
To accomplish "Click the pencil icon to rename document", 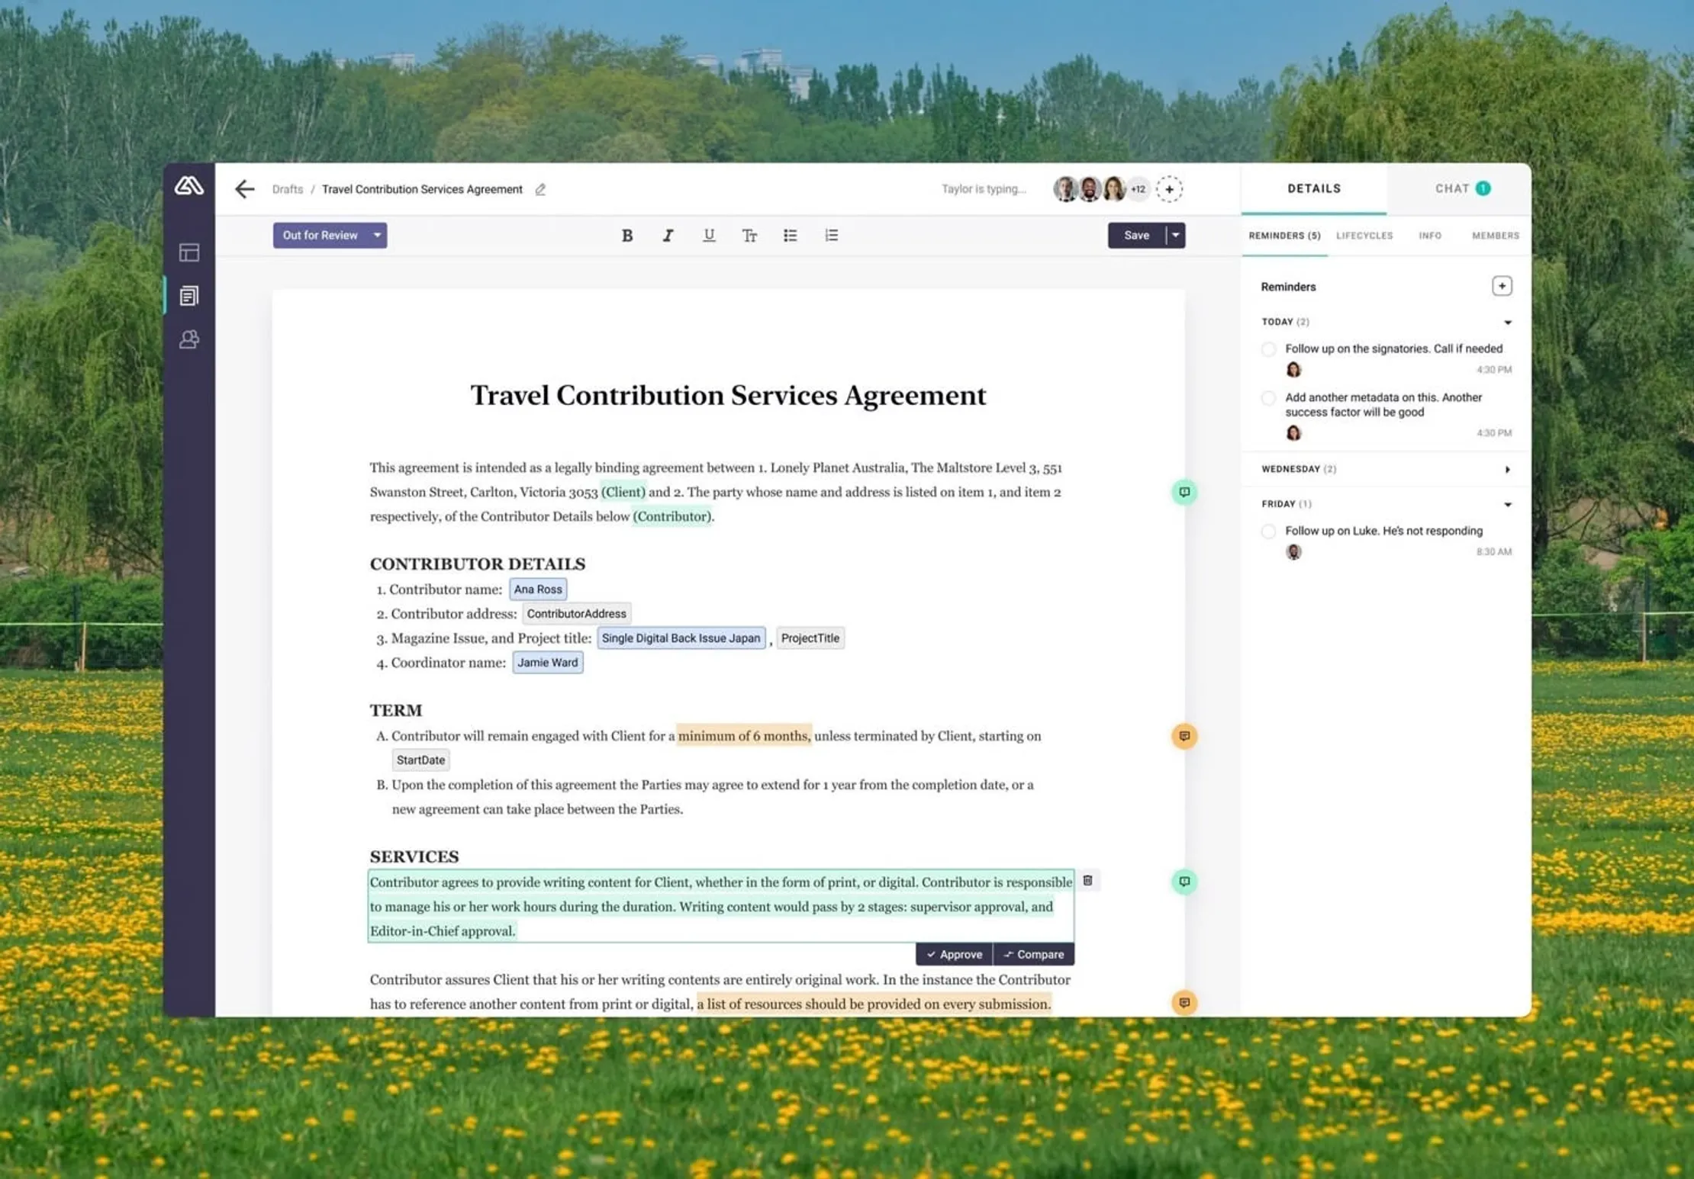I will coord(540,190).
